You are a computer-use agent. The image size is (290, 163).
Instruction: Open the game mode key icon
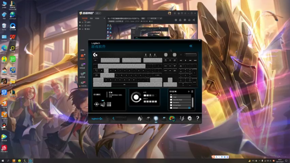[x=164, y=118]
